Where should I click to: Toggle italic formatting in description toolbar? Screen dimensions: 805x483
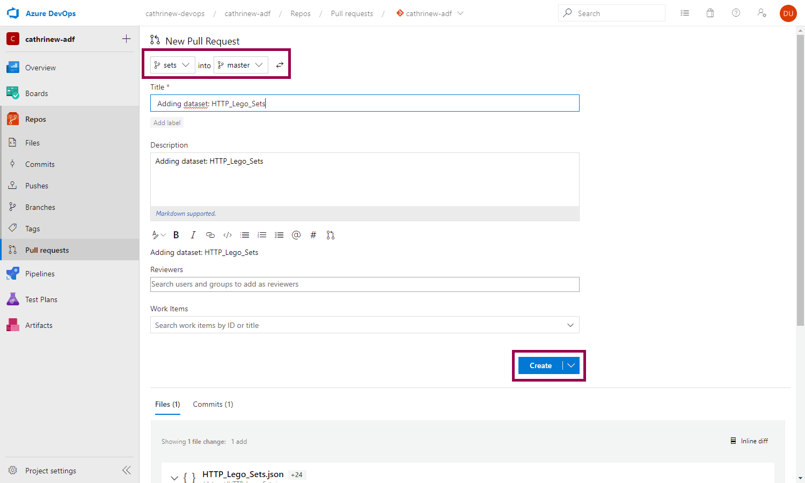[x=193, y=235]
